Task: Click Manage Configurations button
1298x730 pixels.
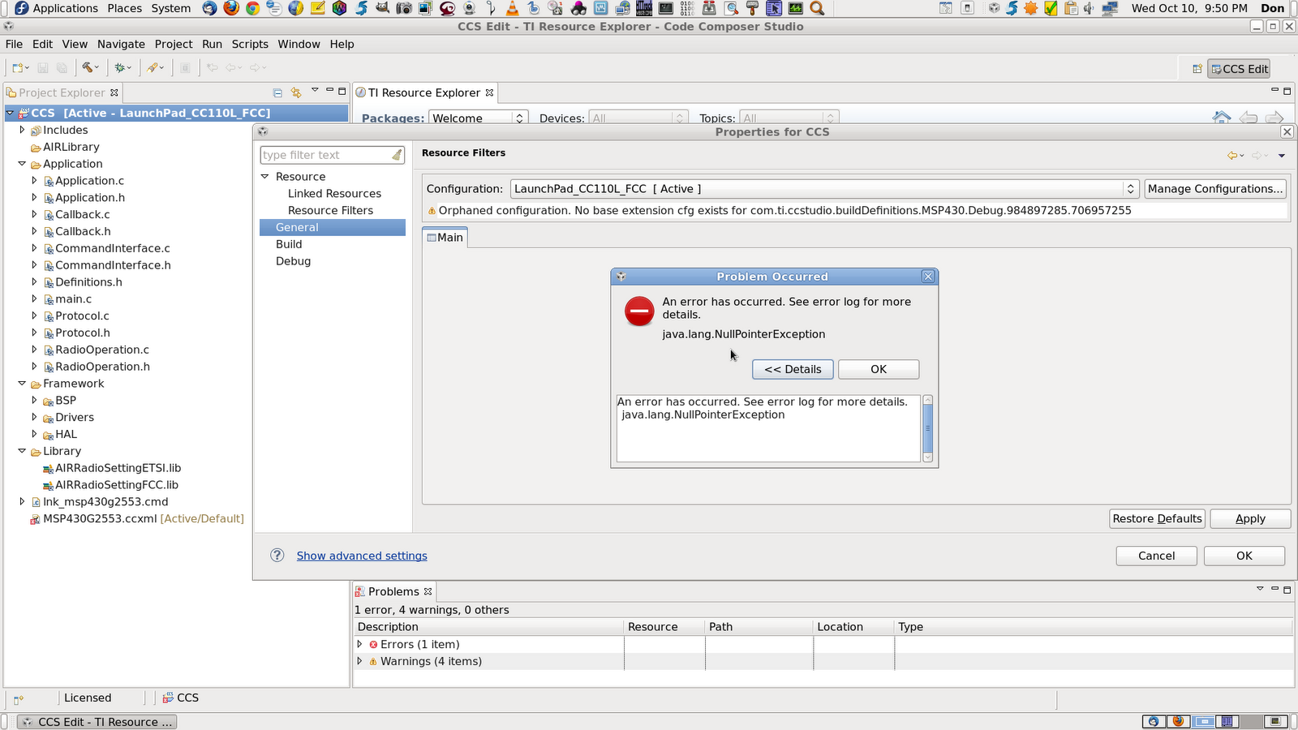Action: 1215,189
